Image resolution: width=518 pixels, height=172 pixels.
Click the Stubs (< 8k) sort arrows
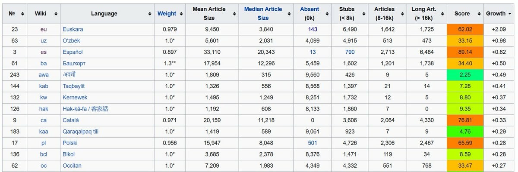[363, 14]
